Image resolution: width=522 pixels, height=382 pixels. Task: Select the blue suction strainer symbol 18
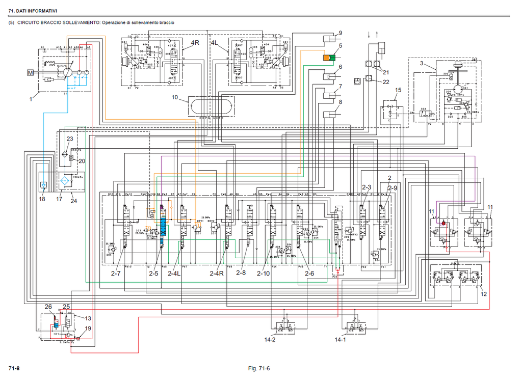[x=43, y=185]
